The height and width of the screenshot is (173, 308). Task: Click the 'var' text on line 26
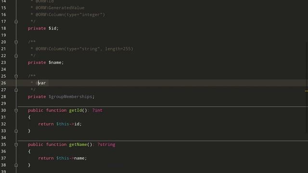pos(42,83)
